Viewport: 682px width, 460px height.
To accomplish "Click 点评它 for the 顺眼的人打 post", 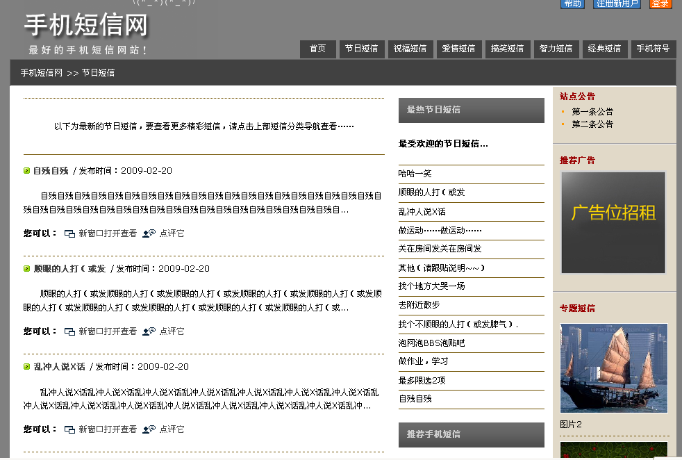I will (x=172, y=331).
